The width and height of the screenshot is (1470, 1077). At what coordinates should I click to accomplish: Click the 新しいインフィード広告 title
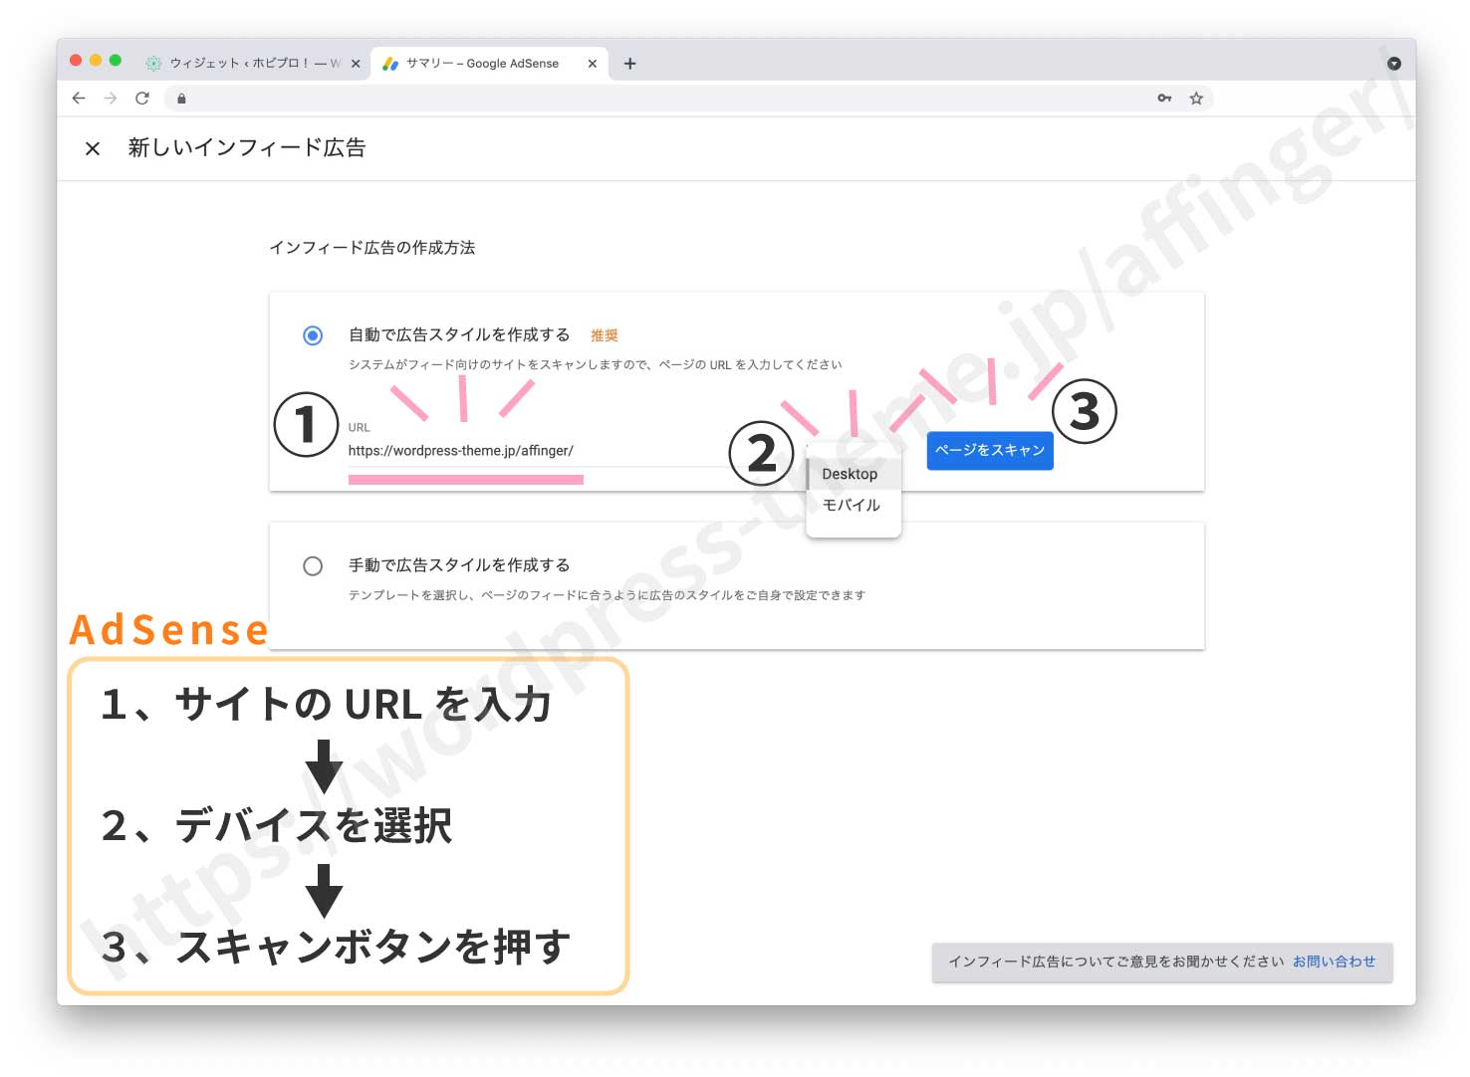(247, 148)
